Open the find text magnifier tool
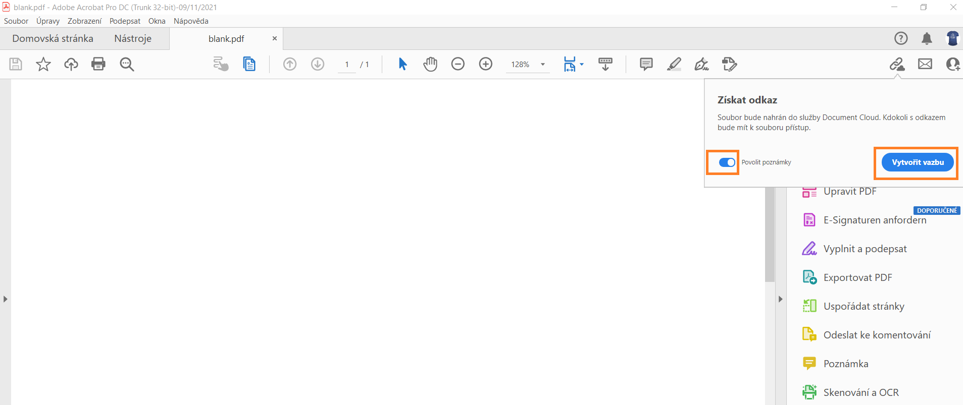This screenshot has width=963, height=405. pos(127,64)
